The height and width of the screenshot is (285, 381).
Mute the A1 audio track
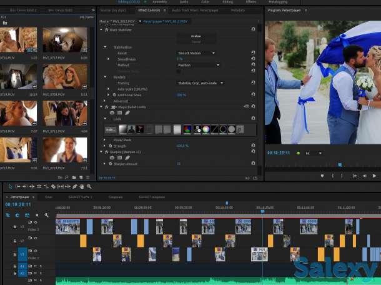(x=34, y=266)
